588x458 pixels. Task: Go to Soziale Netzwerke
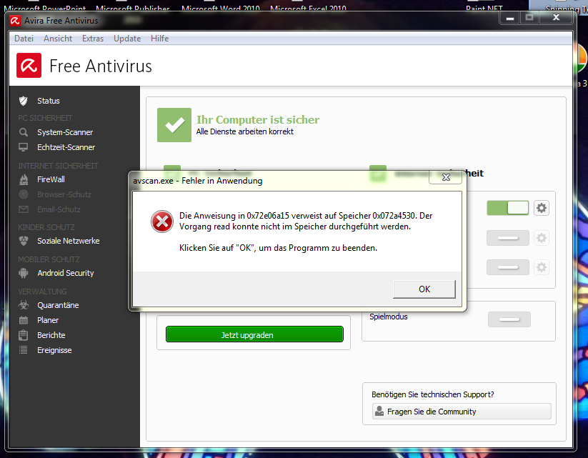(69, 241)
